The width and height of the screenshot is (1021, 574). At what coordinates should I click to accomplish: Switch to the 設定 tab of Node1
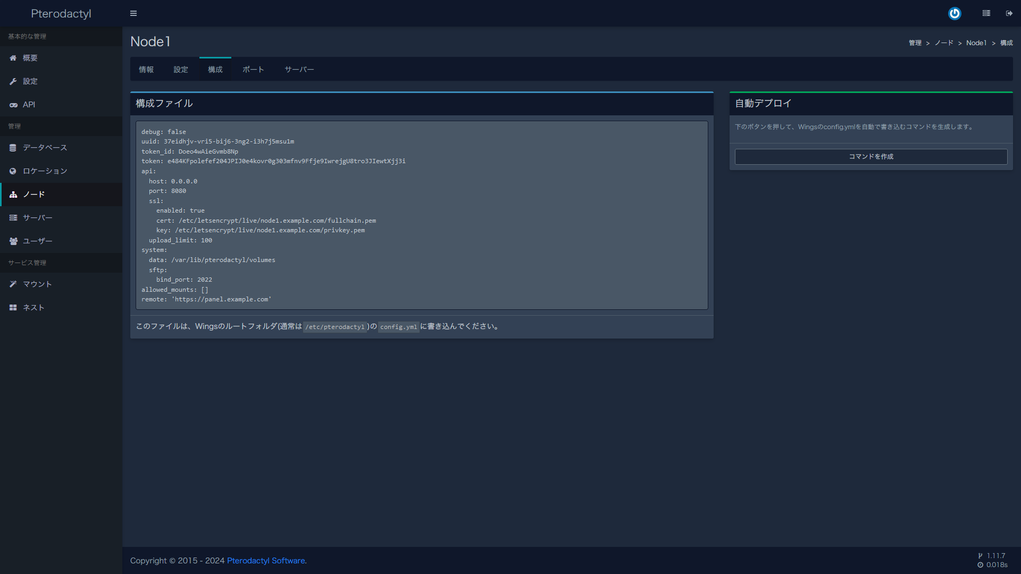point(181,70)
